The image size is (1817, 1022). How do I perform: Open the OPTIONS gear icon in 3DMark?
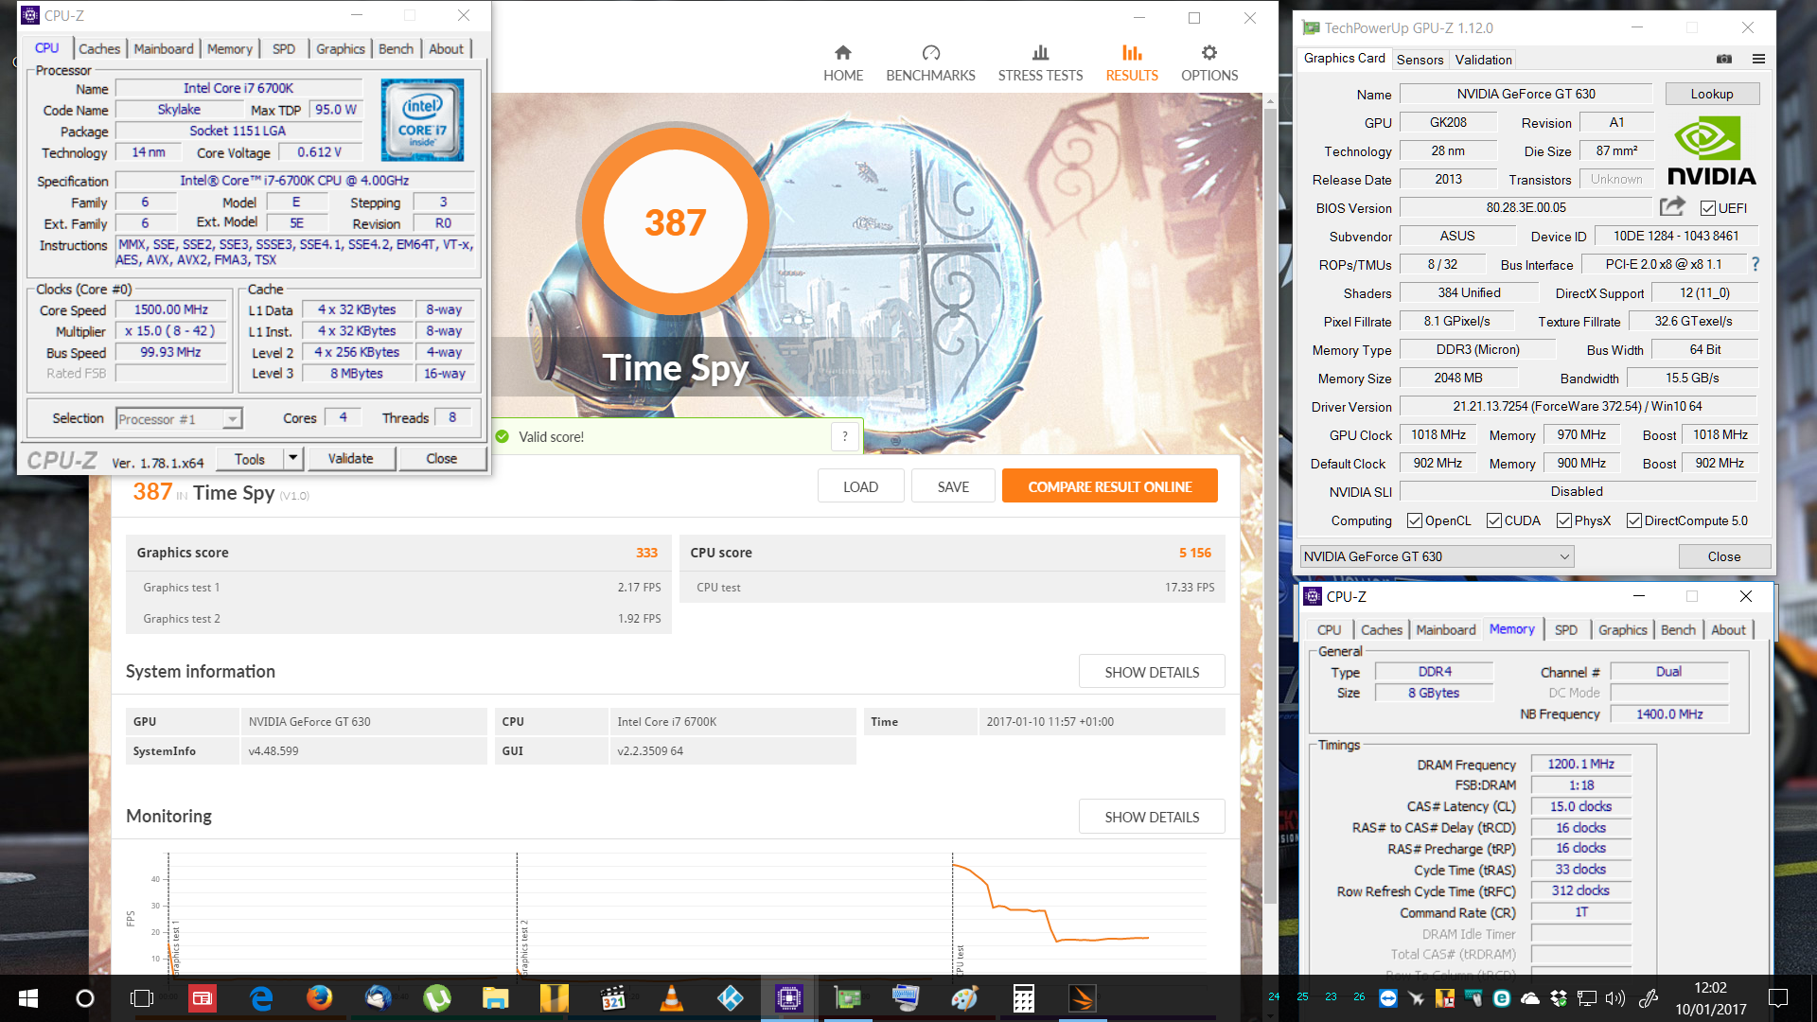click(x=1208, y=53)
